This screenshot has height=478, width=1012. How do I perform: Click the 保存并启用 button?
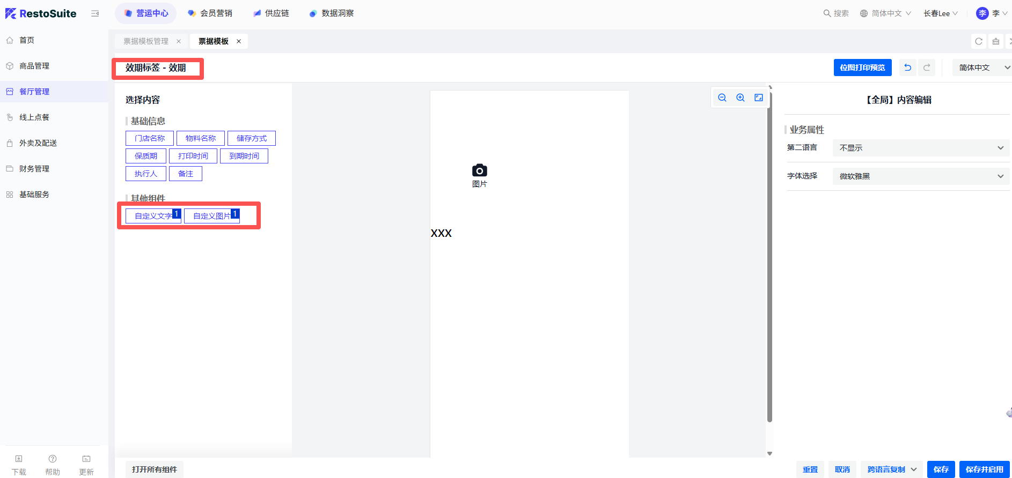[984, 469]
